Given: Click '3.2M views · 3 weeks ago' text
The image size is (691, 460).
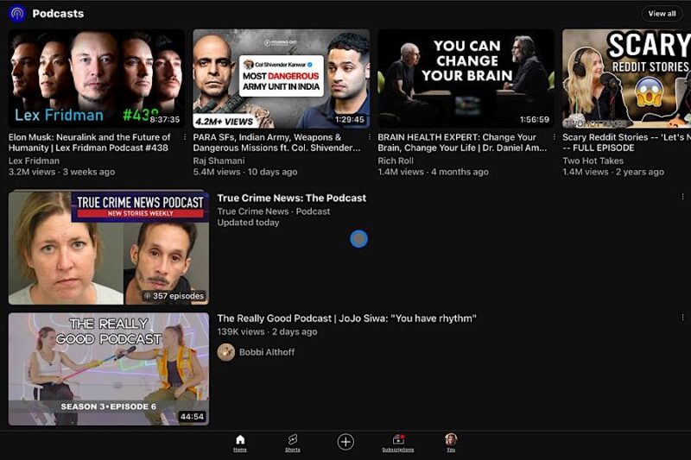Looking at the screenshot, I should click(x=61, y=172).
